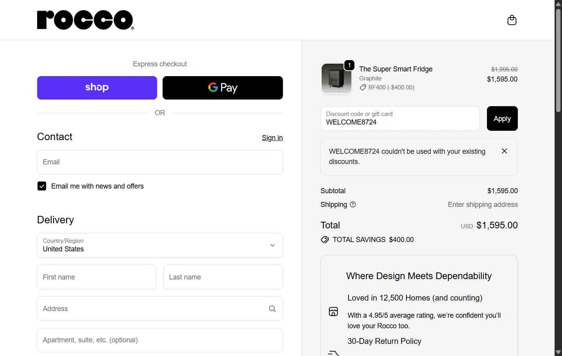Viewport: 562px width, 356px height.
Task: Uncheck Email me with news and offers
Action: pos(42,186)
